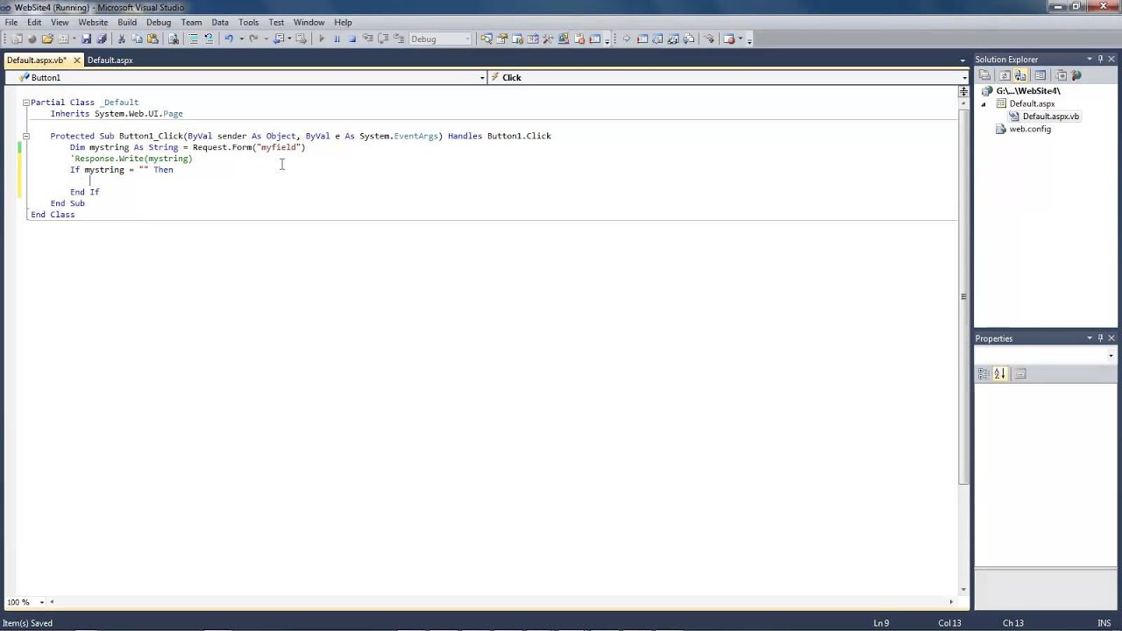The width and height of the screenshot is (1122, 631).
Task: Click the Continue (play) debug icon
Action: click(x=322, y=39)
